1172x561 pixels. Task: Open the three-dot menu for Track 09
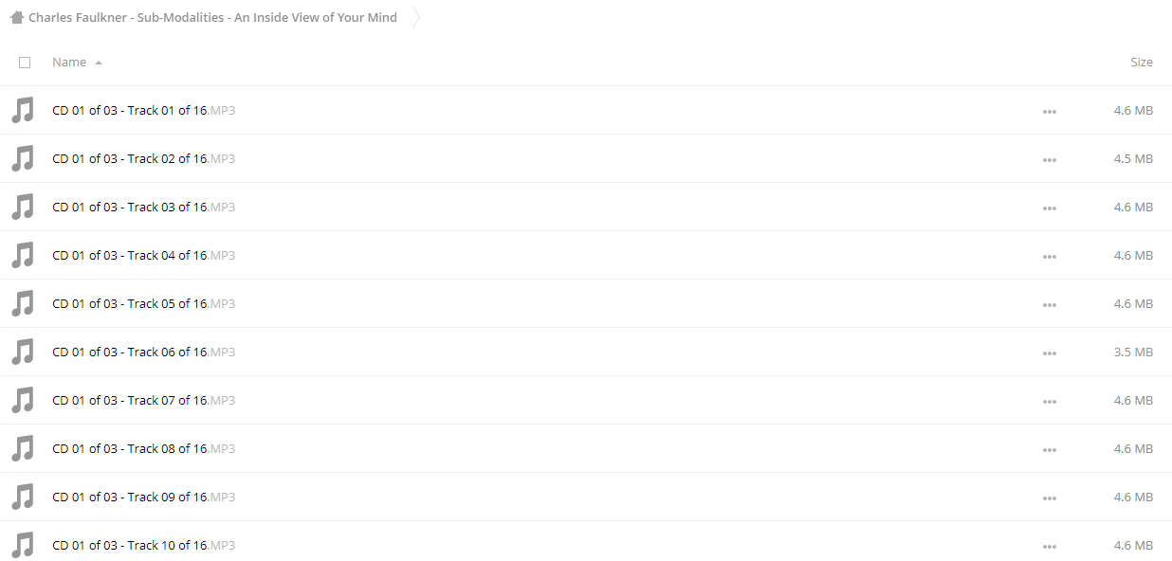(x=1049, y=498)
